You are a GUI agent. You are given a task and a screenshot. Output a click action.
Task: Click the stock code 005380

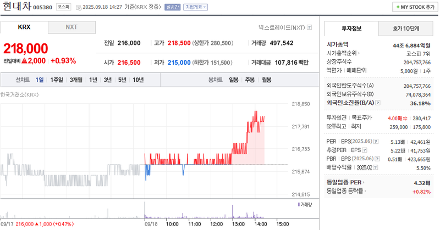pos(43,7)
